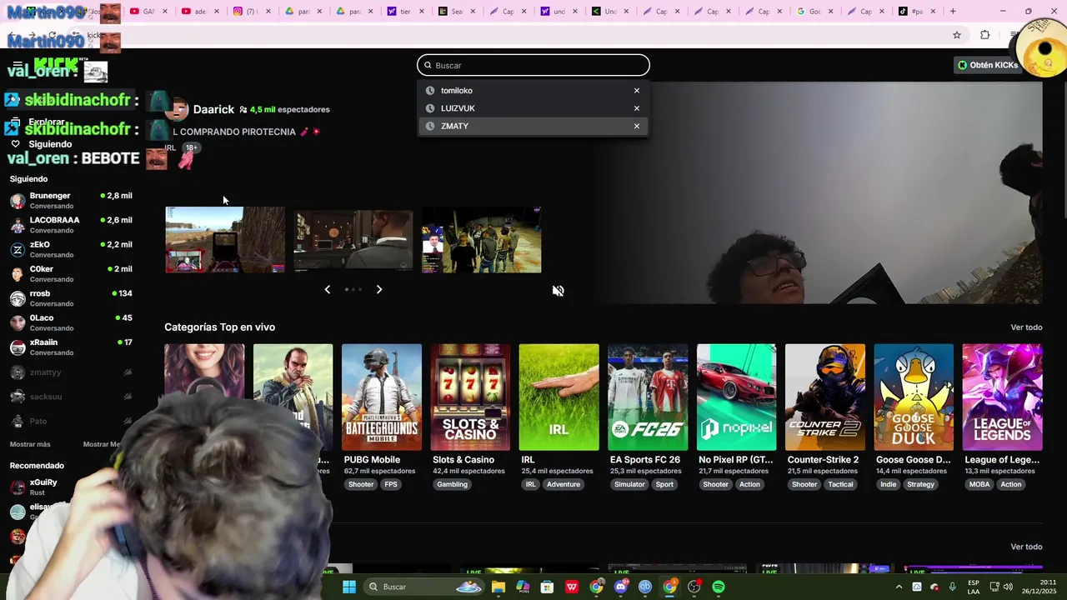This screenshot has width=1067, height=600.
Task: Open Brunenger in the following list
Action: pyautogui.click(x=71, y=200)
